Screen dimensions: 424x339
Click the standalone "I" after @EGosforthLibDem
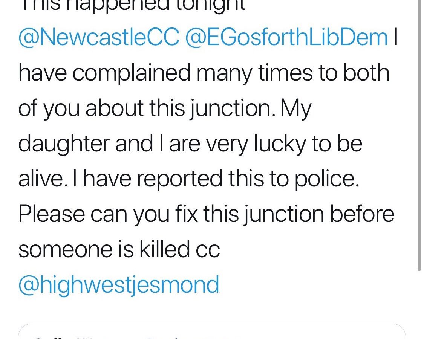pyautogui.click(x=395, y=38)
